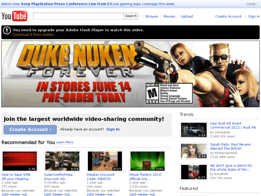Click Sign In in the header
This screenshot has height=196, width=261.
[254, 16]
